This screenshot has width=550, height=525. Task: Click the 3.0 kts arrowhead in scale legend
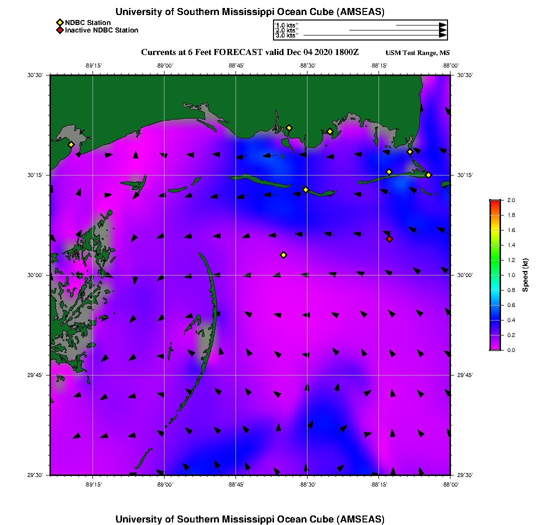click(x=442, y=35)
